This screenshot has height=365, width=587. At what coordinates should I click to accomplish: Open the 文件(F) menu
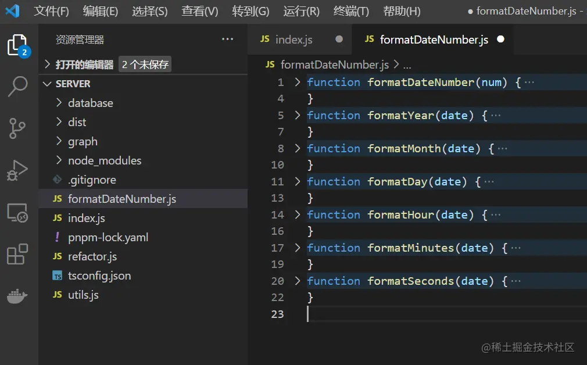point(51,11)
